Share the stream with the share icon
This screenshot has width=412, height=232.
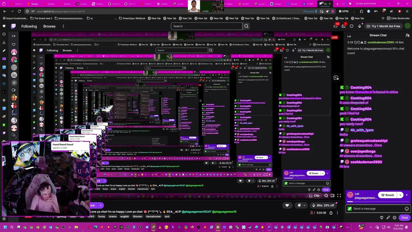pyautogui.click(x=331, y=213)
